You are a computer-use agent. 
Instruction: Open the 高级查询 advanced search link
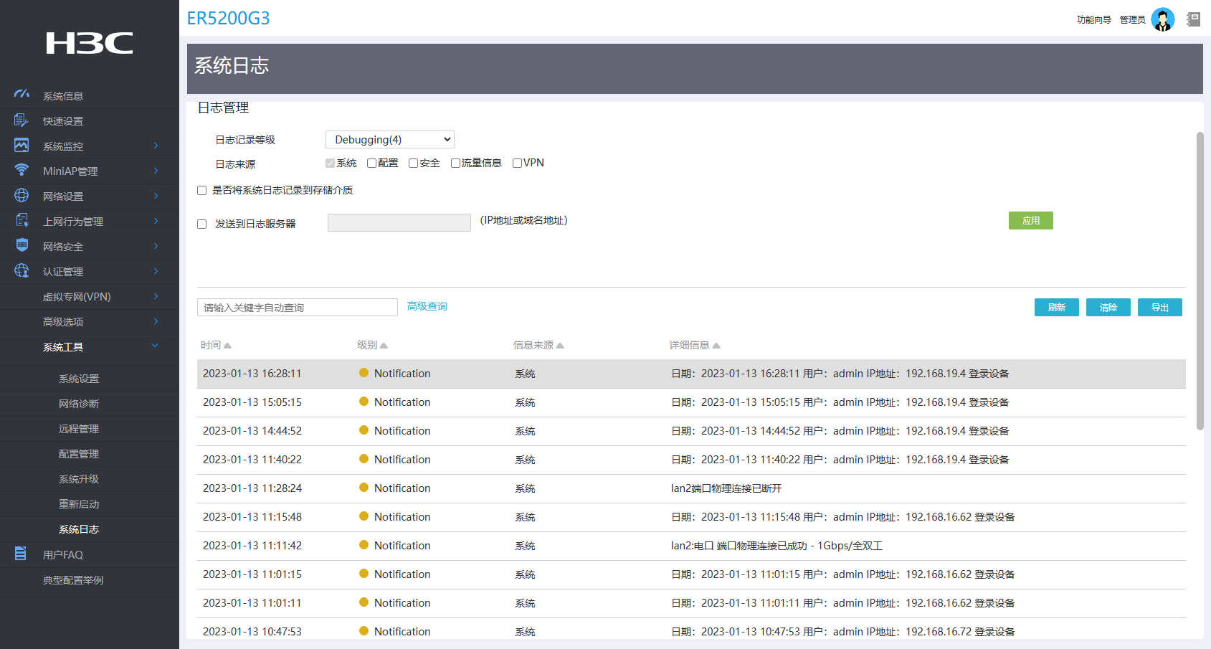click(x=427, y=306)
